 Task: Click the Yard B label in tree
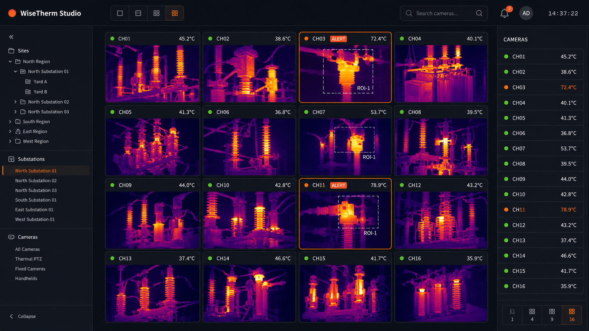pyautogui.click(x=40, y=92)
